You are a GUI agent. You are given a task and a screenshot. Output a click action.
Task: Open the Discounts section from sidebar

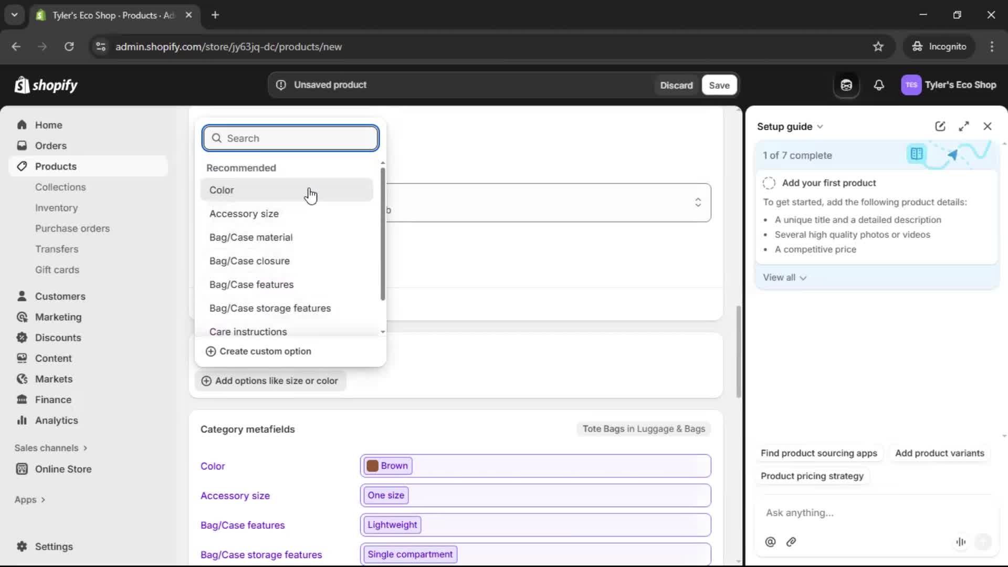point(58,338)
